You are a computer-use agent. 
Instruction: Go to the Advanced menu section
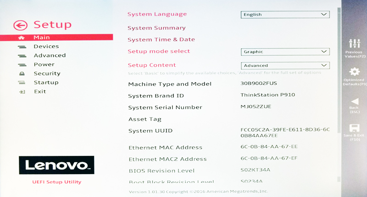click(x=50, y=56)
